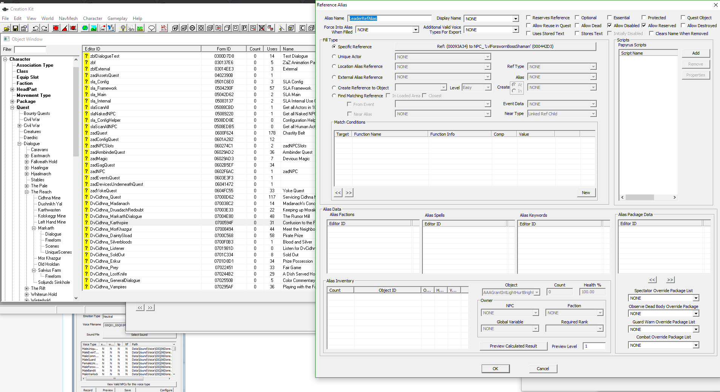Viewport: 720px width, 392px height.
Task: Open the NavMesh menu
Action: coord(68,18)
